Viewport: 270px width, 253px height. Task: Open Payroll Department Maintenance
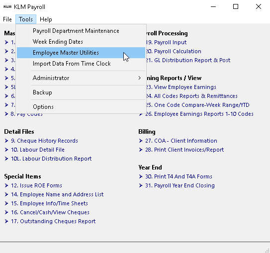(81, 31)
